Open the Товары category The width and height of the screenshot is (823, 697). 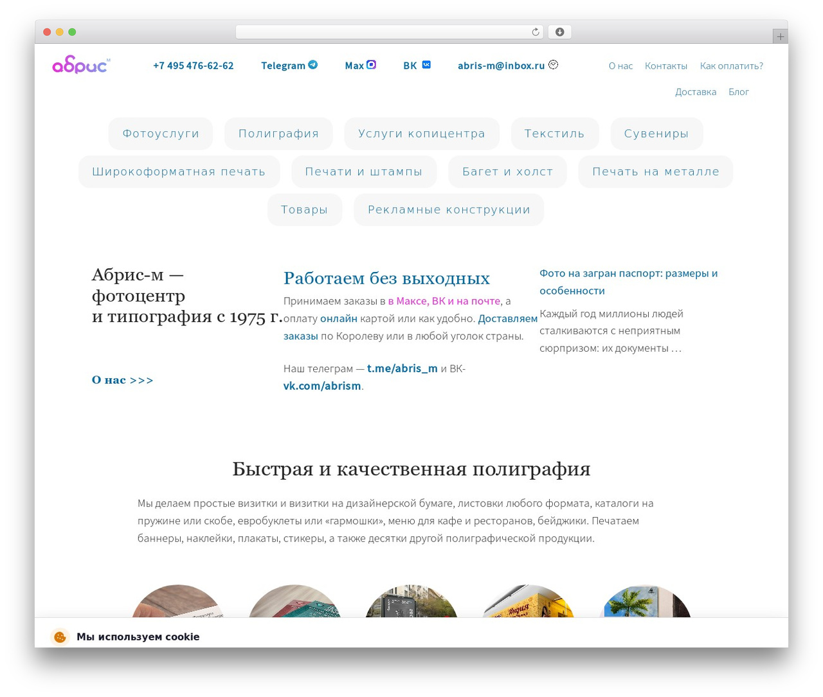(x=305, y=210)
